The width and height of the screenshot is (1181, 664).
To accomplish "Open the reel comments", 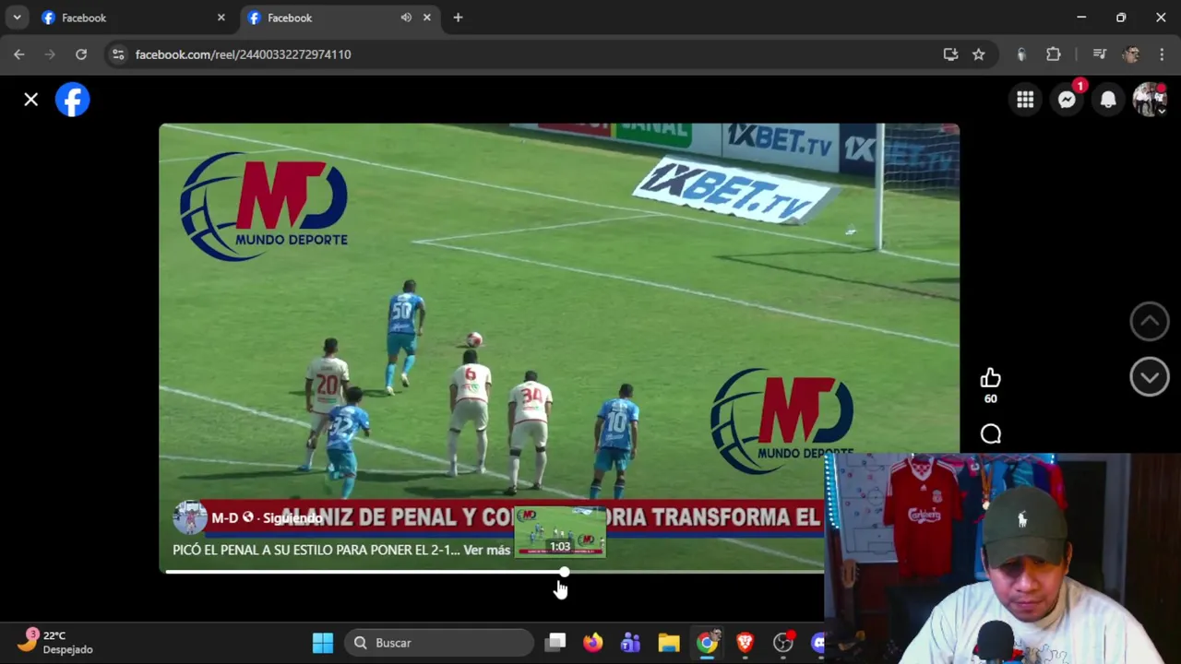I will [990, 434].
